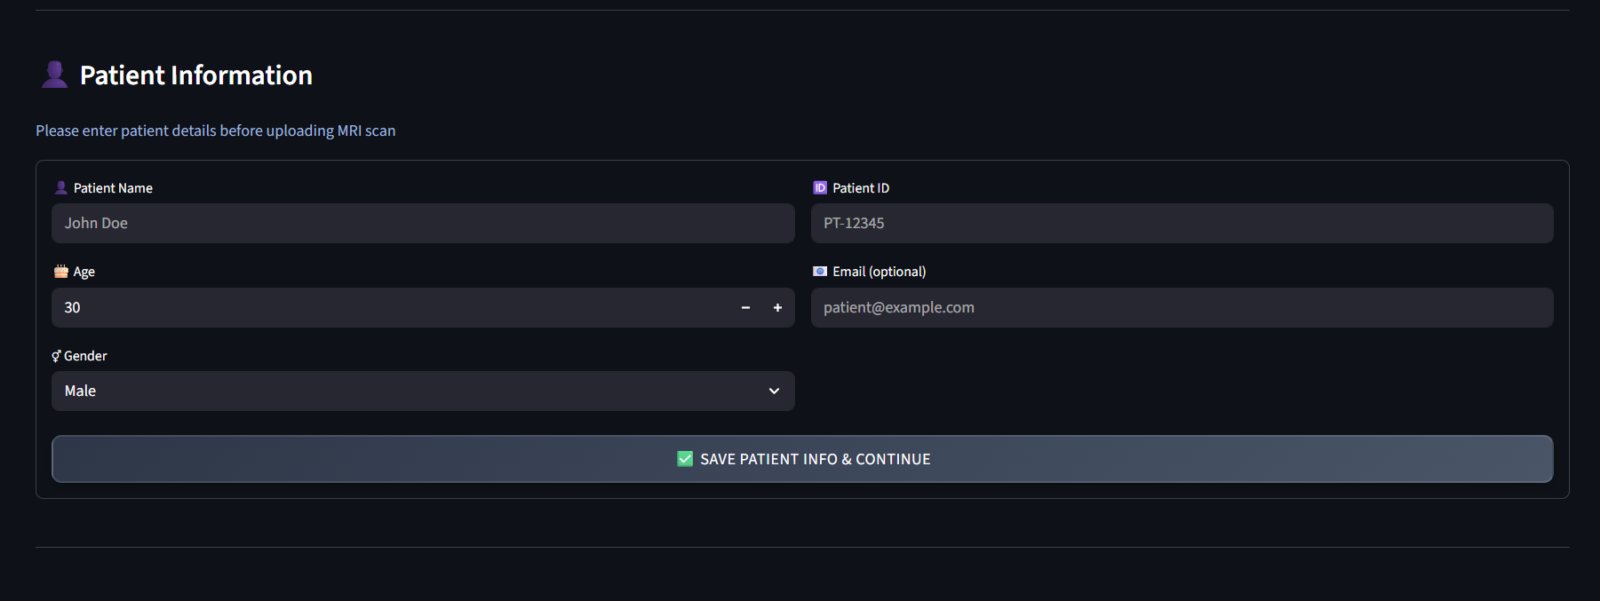
Task: Click the Gender label text
Action: (85, 356)
